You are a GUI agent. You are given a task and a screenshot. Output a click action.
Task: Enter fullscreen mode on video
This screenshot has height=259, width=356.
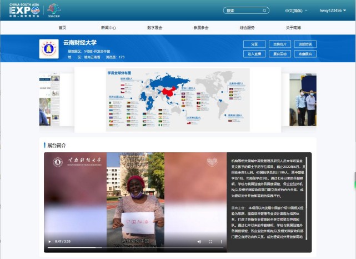click(x=210, y=242)
